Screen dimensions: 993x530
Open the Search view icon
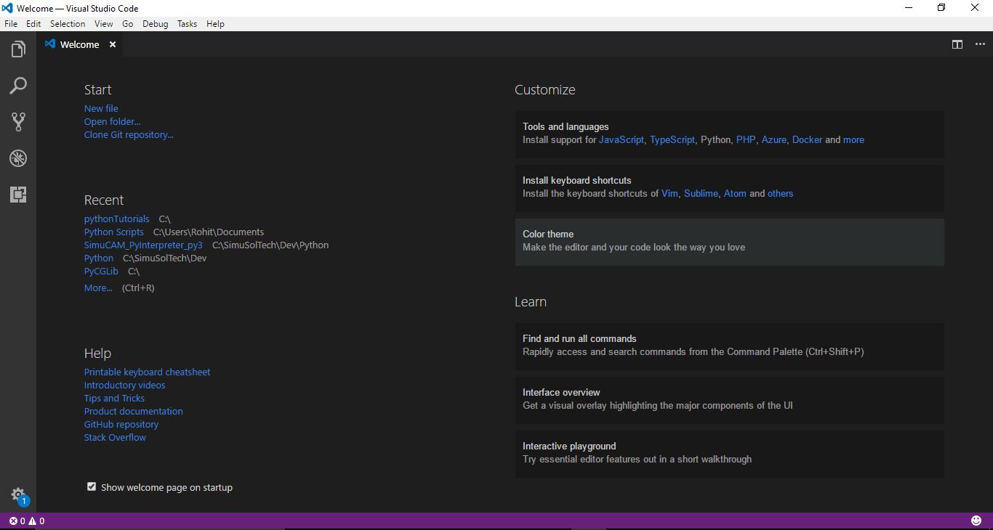(18, 86)
